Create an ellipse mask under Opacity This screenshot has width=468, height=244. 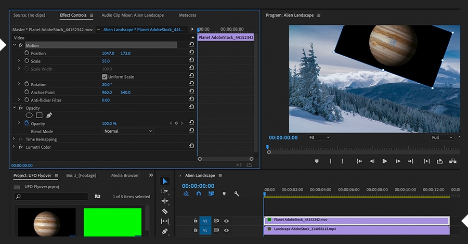29,115
